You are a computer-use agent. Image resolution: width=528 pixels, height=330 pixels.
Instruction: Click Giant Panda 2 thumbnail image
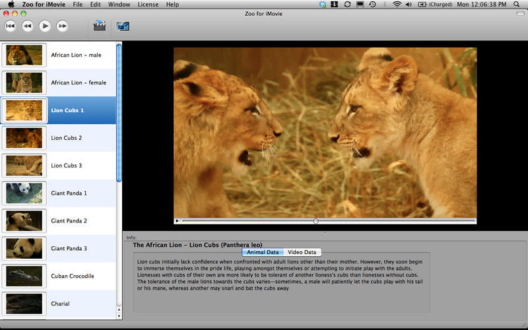24,220
